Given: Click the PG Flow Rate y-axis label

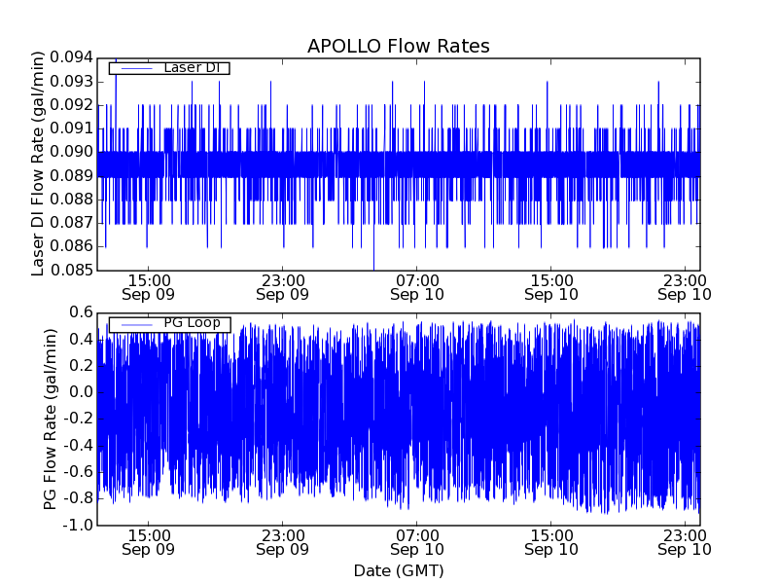Looking at the screenshot, I should (51, 419).
